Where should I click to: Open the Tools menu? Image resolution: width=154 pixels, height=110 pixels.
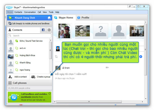pyautogui.click(x=51, y=12)
